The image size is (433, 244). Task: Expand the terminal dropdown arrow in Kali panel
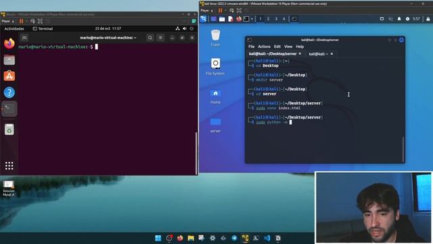click(x=252, y=19)
